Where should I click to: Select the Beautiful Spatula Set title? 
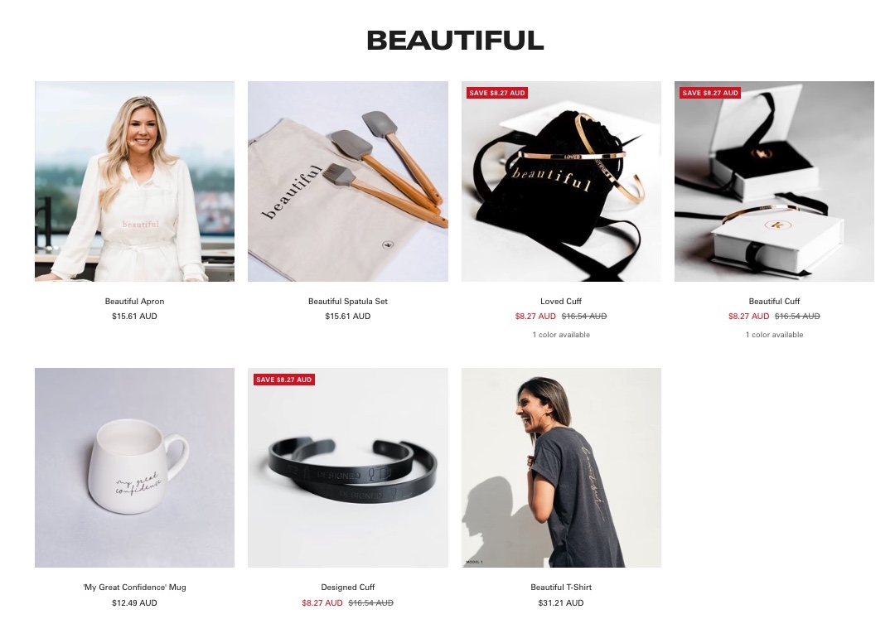pyautogui.click(x=347, y=302)
